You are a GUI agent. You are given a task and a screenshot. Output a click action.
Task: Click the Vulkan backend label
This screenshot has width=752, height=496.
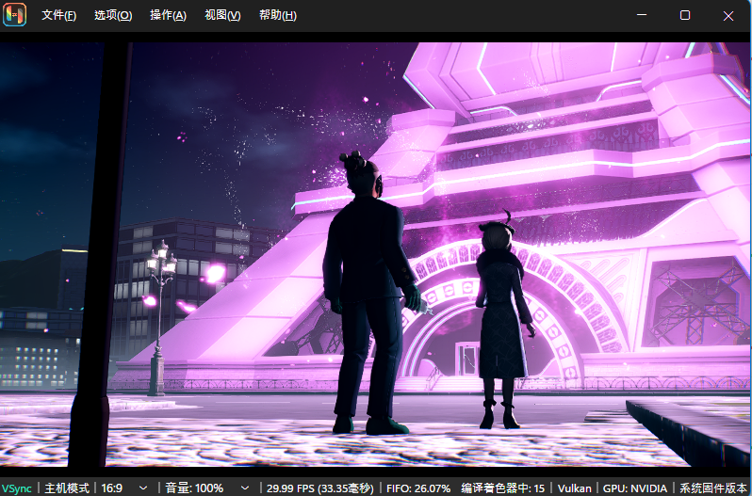point(574,488)
